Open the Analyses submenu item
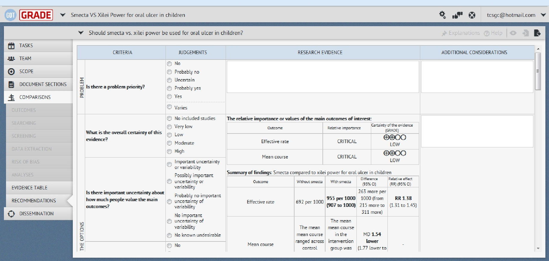 point(39,175)
